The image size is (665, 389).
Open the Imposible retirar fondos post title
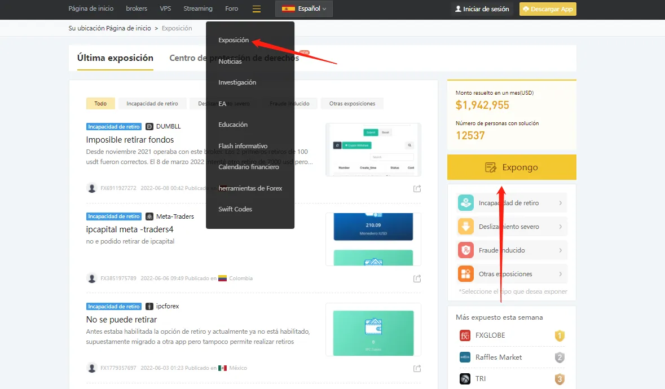click(x=130, y=139)
